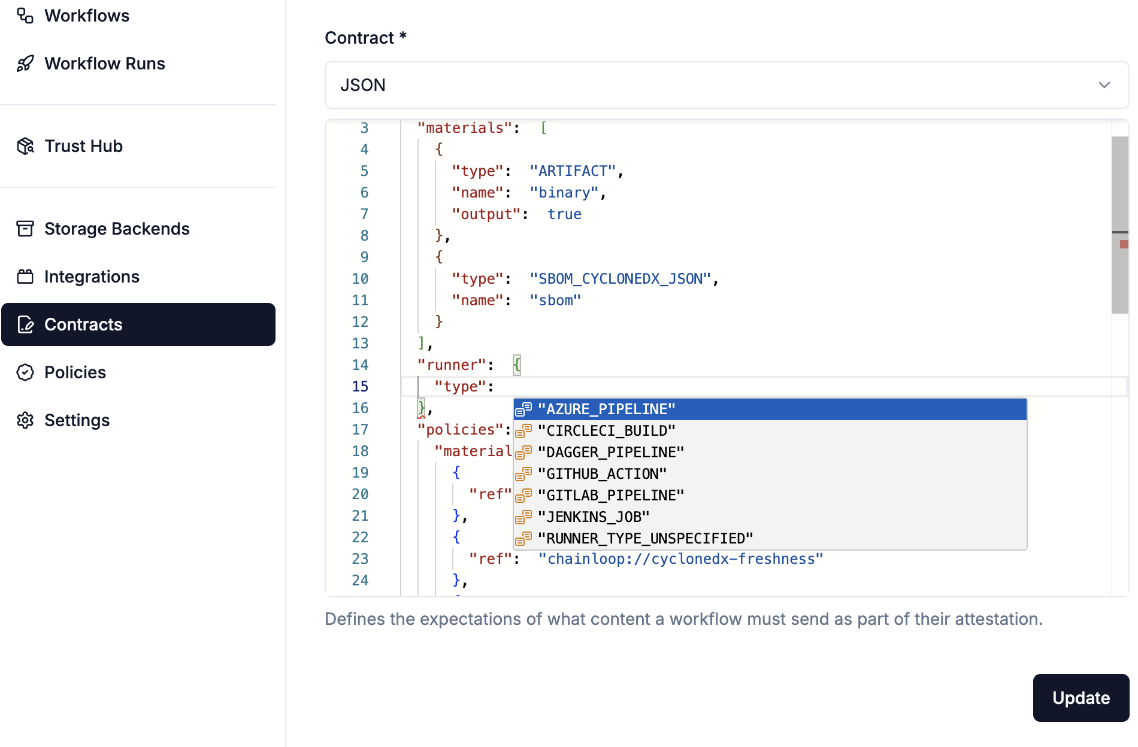
Task: Click line number 10 in editor gutter
Action: click(360, 279)
